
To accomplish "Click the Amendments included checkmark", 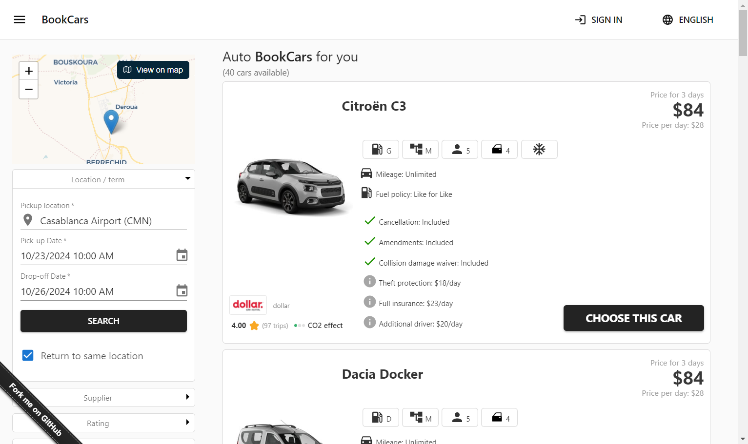I will tap(370, 241).
